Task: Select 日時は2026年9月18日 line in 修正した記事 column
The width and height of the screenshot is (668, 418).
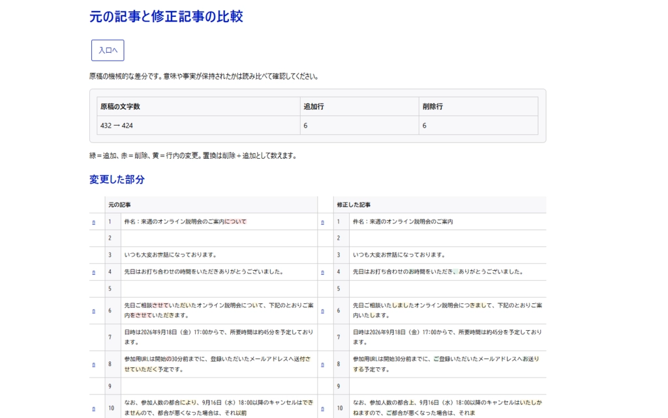Action: [x=448, y=337]
